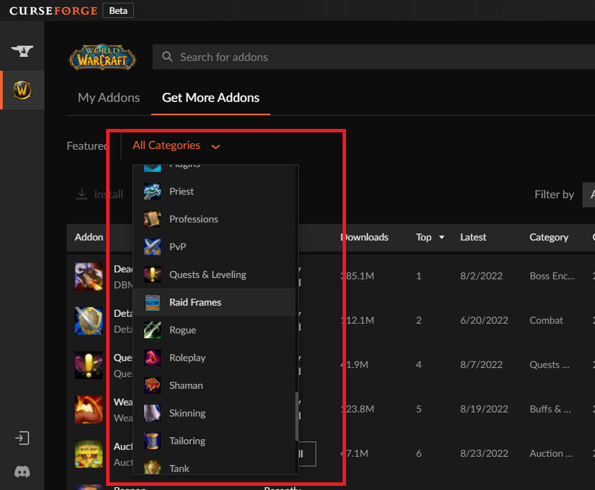This screenshot has height=490, width=595.
Task: Click the Buffs & ... category cell
Action: [x=550, y=409]
